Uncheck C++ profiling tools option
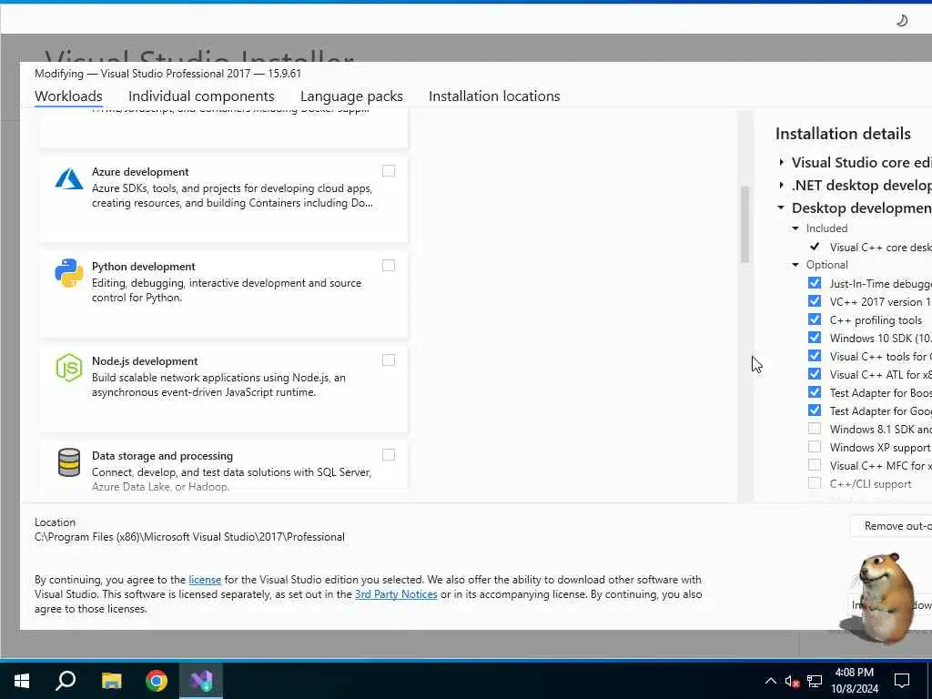932x699 pixels. [x=815, y=319]
